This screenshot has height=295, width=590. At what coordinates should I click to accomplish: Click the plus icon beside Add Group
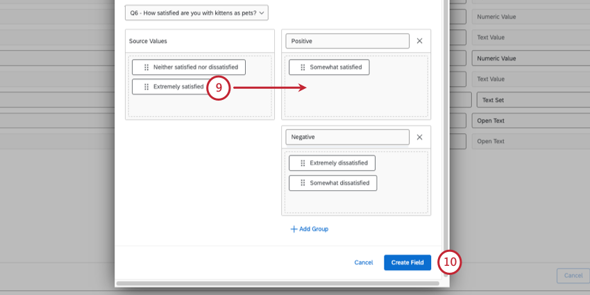(x=294, y=229)
